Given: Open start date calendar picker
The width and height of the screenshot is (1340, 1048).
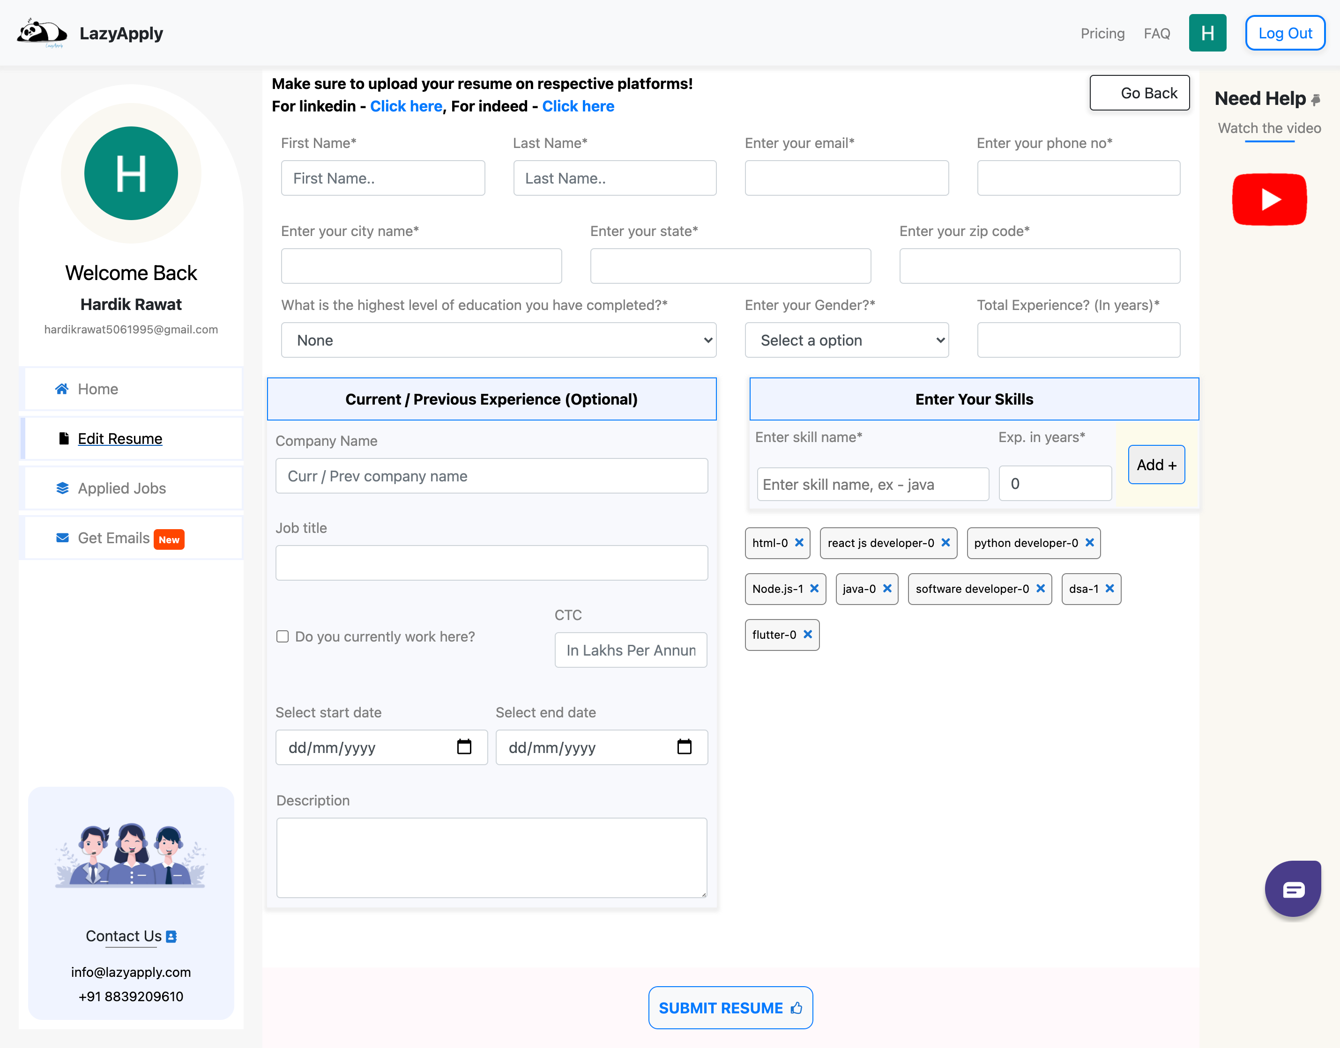Looking at the screenshot, I should [x=464, y=747].
